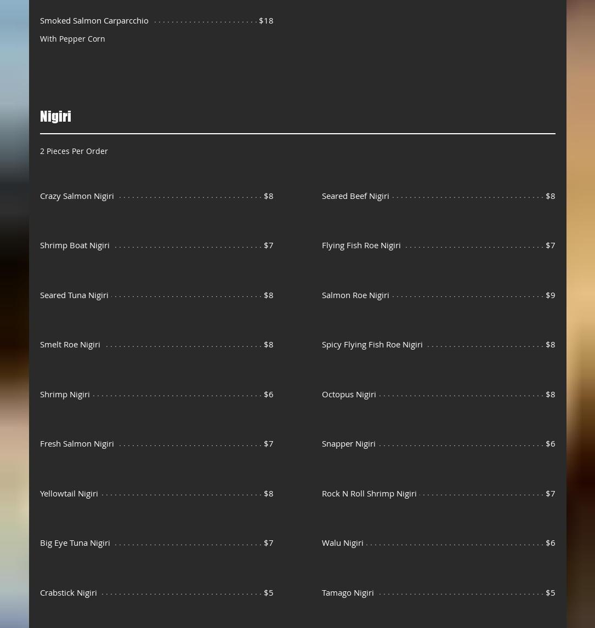Viewport: 595px width, 628px height.
Task: Select the Tamago Nigiri item
Action: [348, 593]
